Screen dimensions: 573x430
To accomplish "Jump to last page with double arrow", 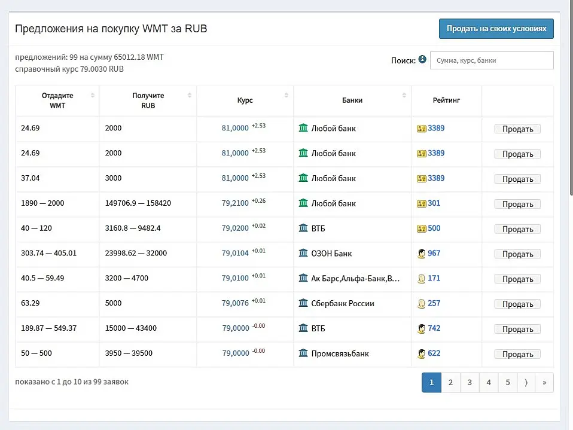I will click(x=544, y=383).
